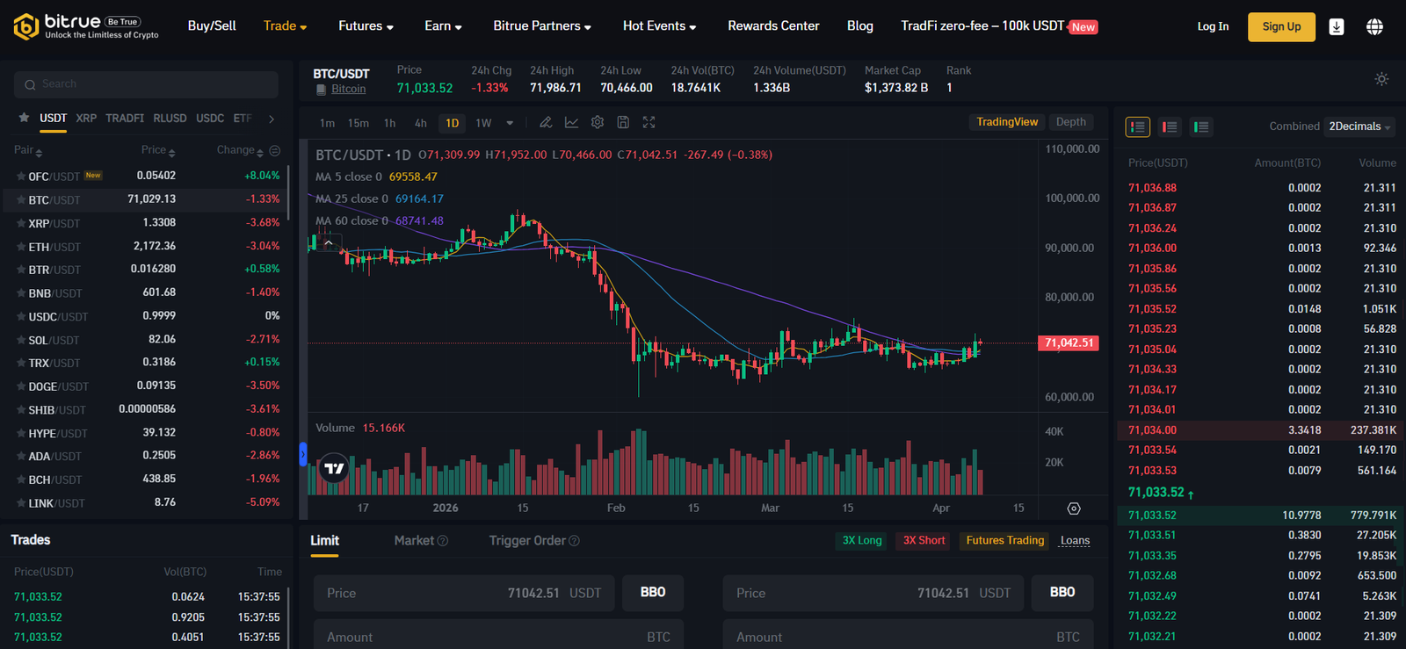This screenshot has height=649, width=1406.
Task: Click the buy-side BBO button
Action: click(653, 593)
